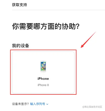Open the iPhone 8 device card
Viewport: 105px width, 111px height.
[43, 72]
